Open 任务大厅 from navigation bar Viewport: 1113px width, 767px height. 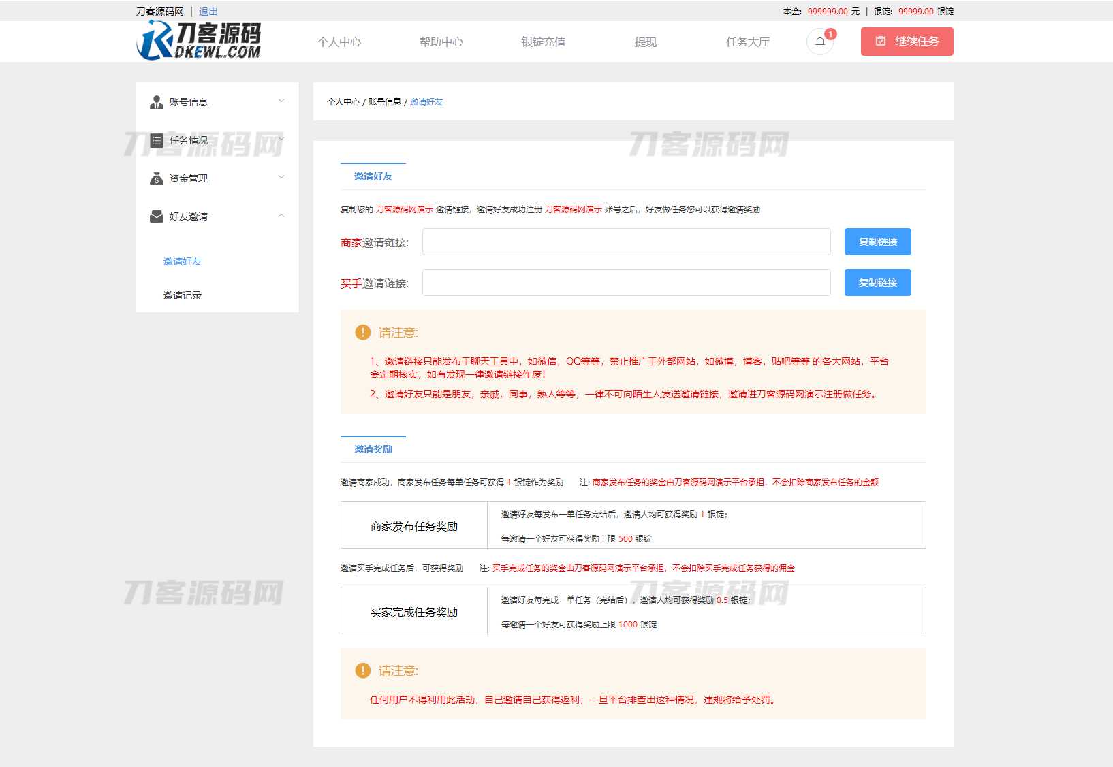coord(748,42)
